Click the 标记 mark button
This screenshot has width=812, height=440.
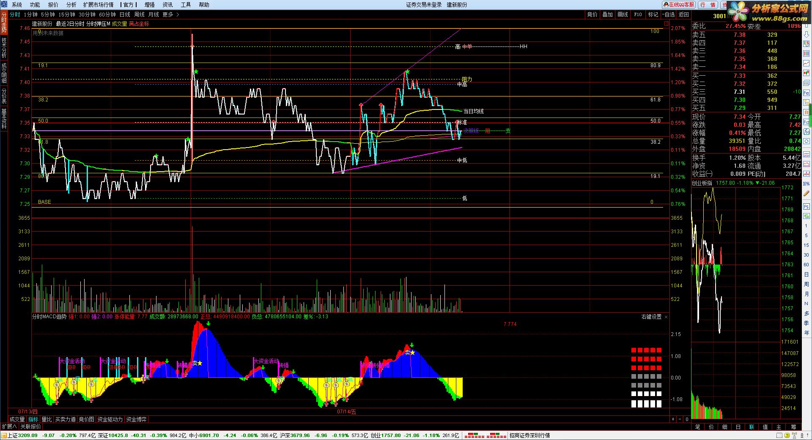[653, 14]
